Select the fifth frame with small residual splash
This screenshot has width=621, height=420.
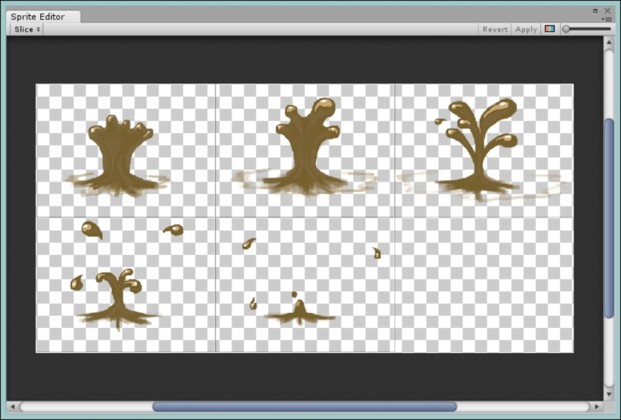coord(305,285)
